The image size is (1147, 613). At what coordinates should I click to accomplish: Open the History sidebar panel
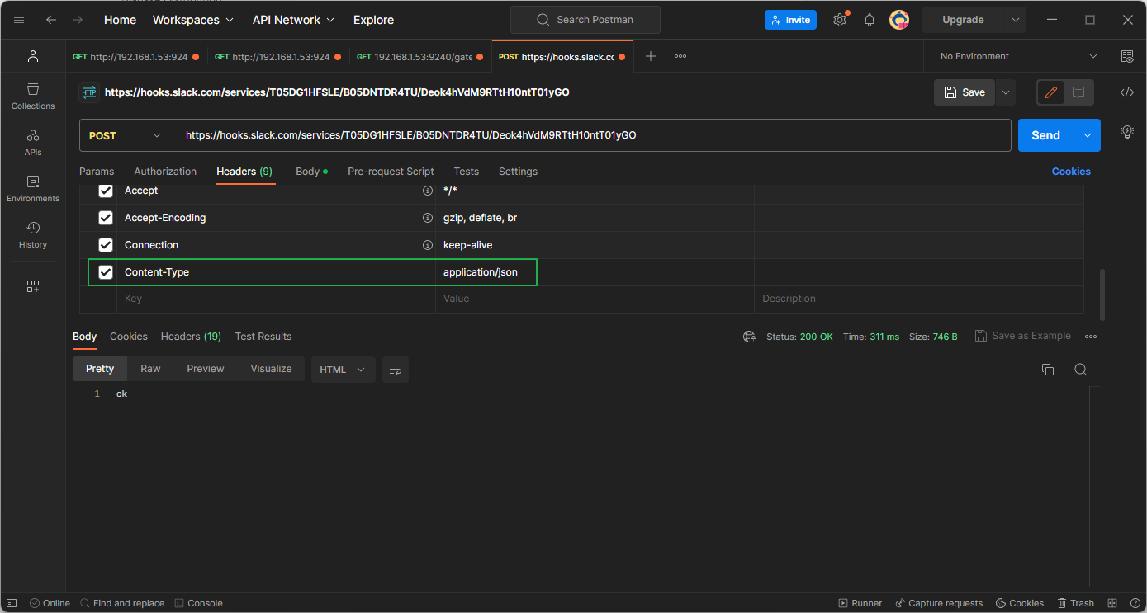(x=33, y=234)
